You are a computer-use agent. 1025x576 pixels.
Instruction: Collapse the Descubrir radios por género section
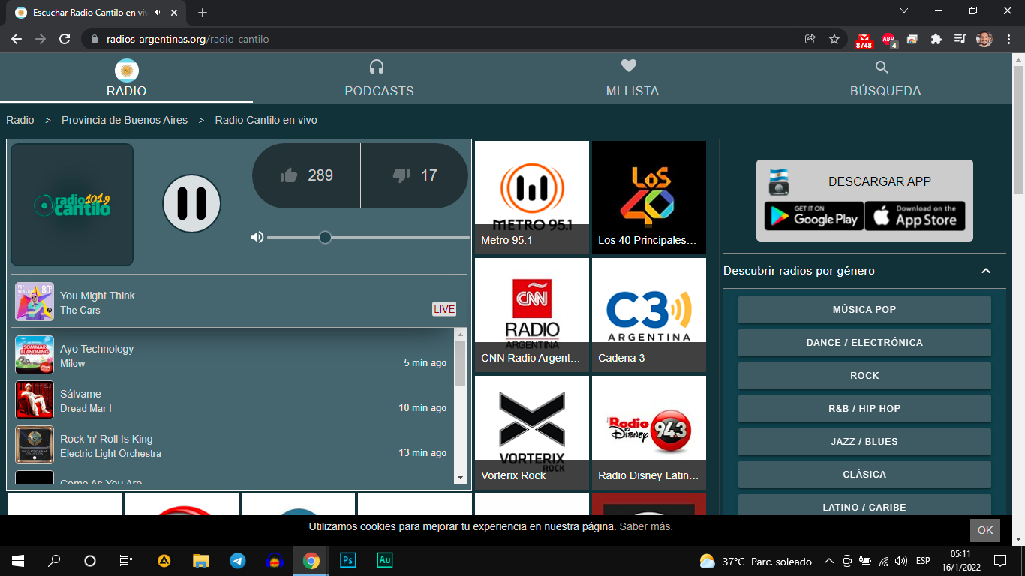click(986, 271)
